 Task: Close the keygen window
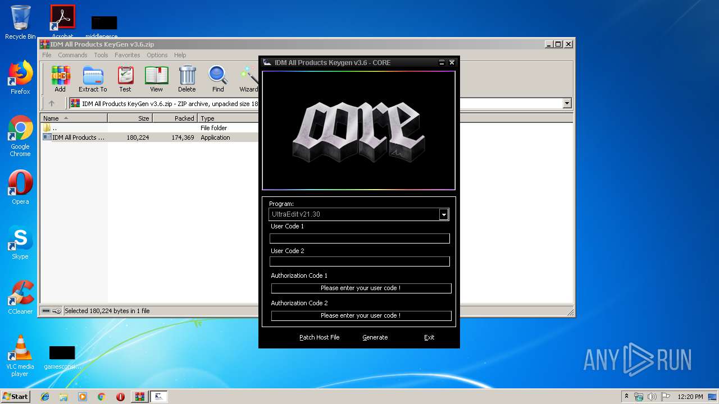tap(452, 63)
